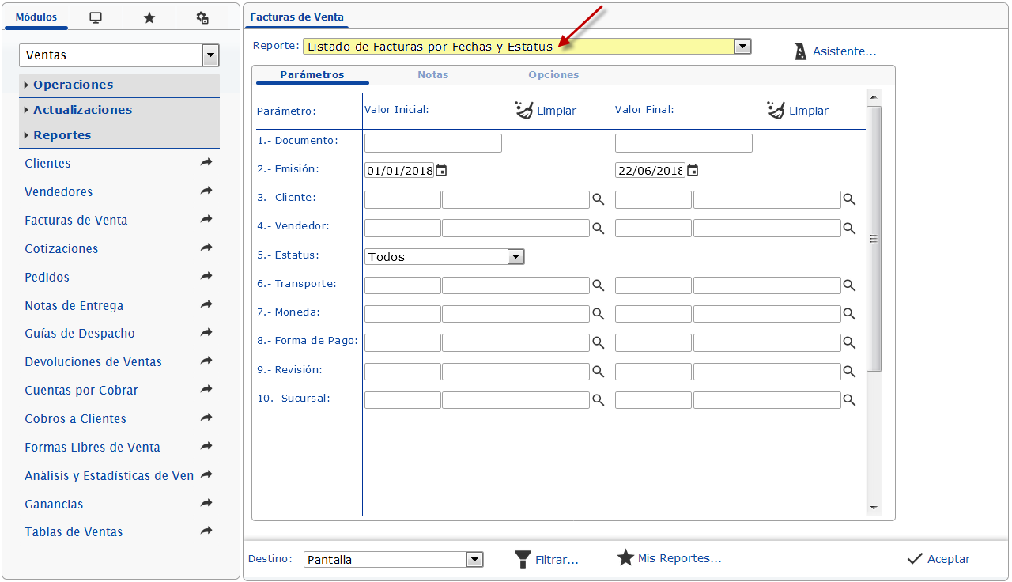Viewport: 1012px width, 582px height.
Task: Switch to the Opciones tab
Action: [x=553, y=75]
